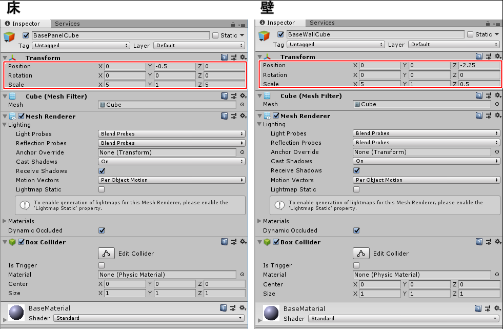The width and height of the screenshot is (503, 329).
Task: Open Motion Vectors dropdown for BaseWallCube
Action: pyautogui.click(x=426, y=180)
